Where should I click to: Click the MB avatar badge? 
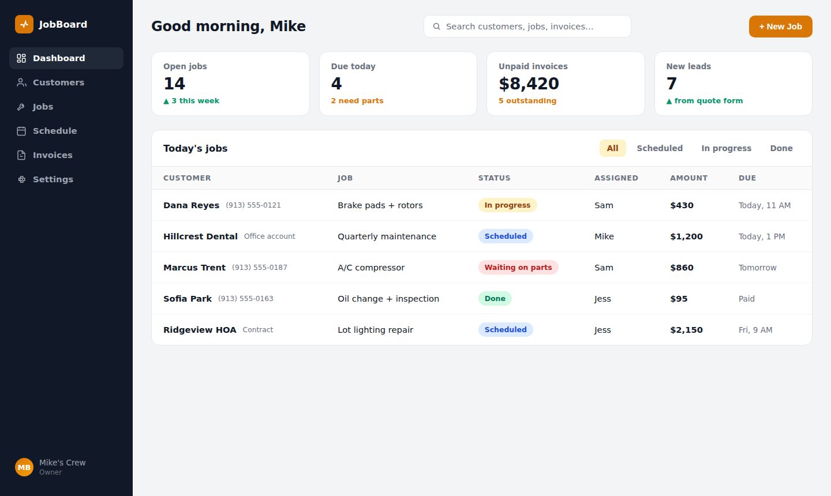(24, 467)
